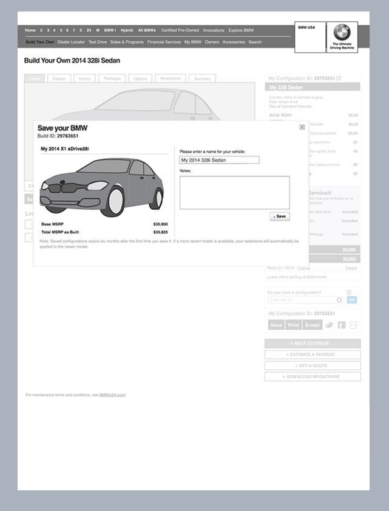Click the Notes text area
The width and height of the screenshot is (389, 511).
click(x=234, y=193)
